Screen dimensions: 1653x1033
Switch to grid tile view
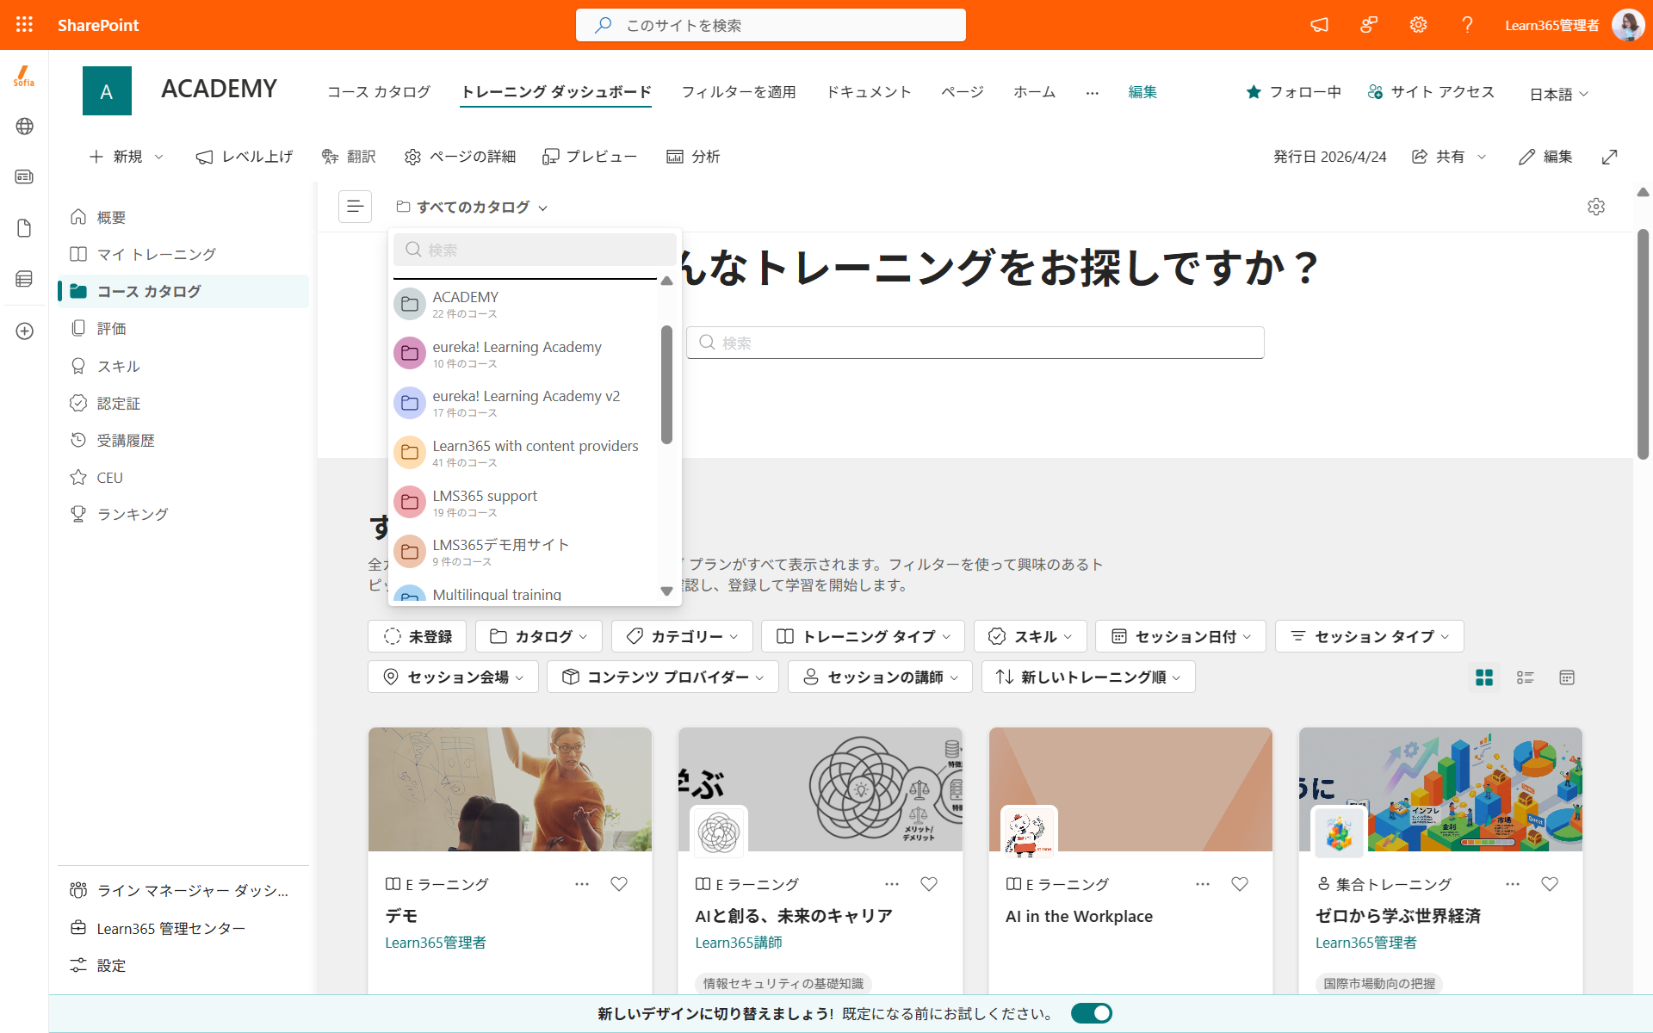(1484, 677)
